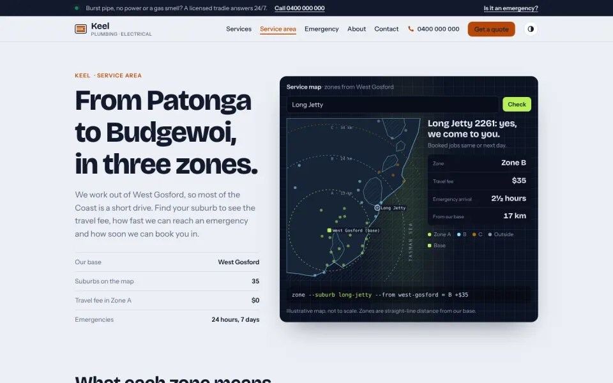Click the '35' suburbs count
This screenshot has width=613, height=383.
tap(255, 281)
